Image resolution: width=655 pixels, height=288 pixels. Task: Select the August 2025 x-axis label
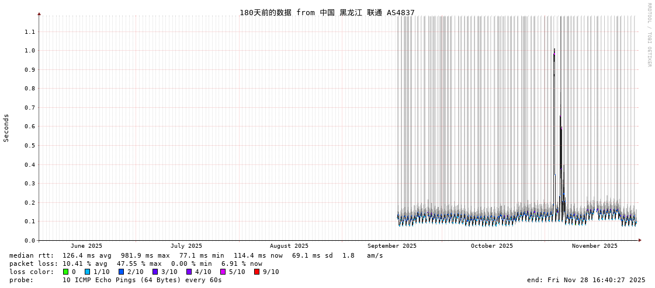point(289,246)
